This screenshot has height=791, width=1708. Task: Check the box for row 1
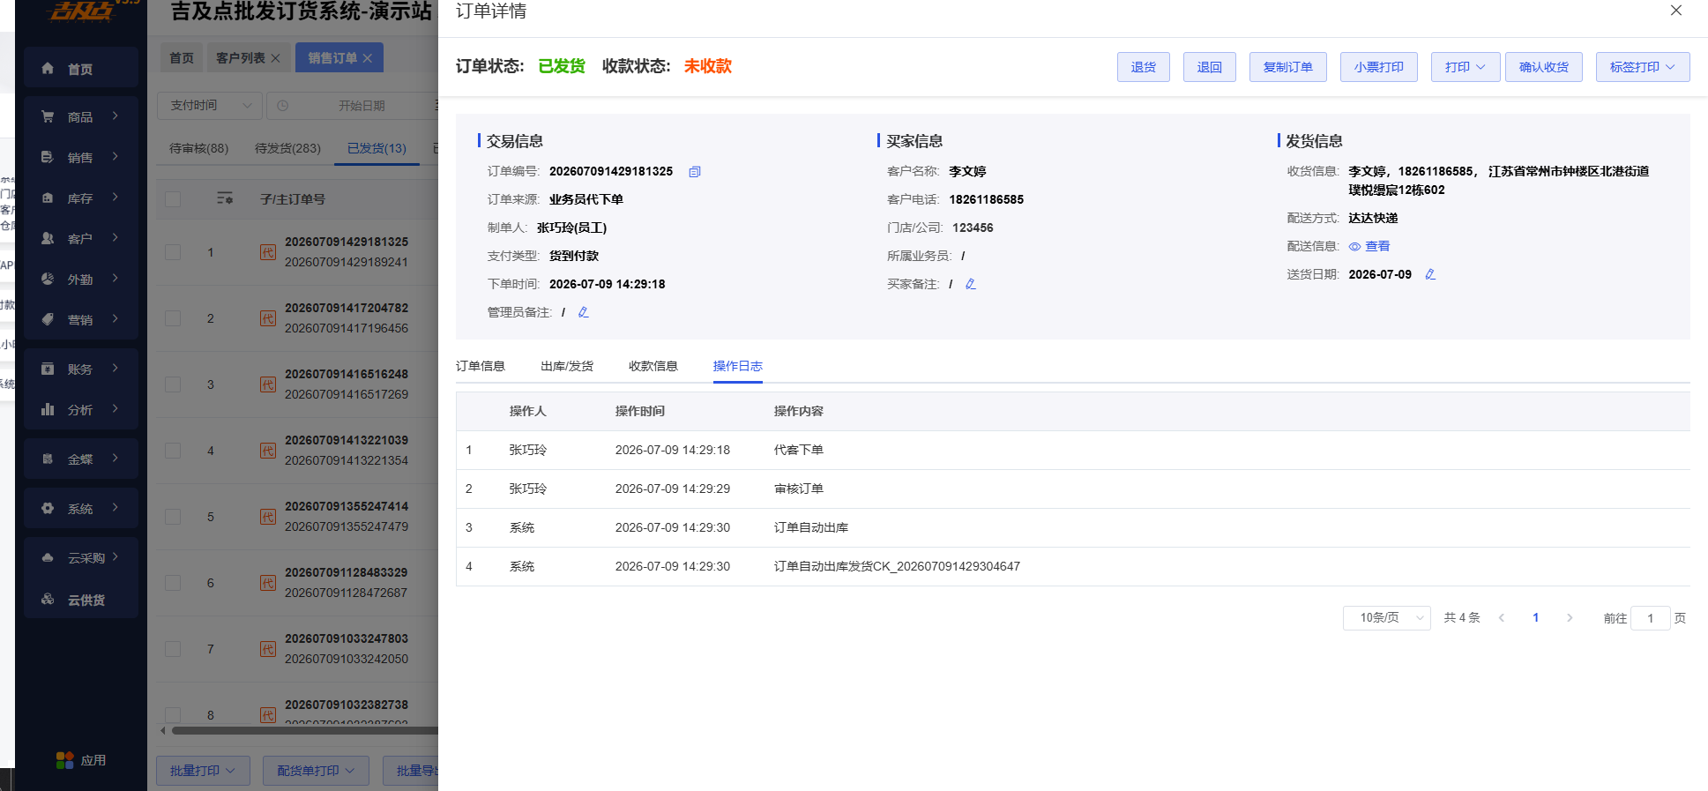173,252
